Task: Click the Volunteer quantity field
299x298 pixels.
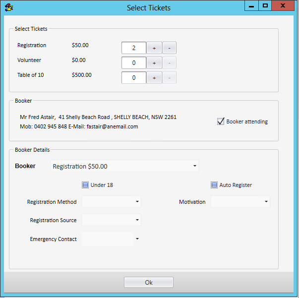Action: point(134,63)
